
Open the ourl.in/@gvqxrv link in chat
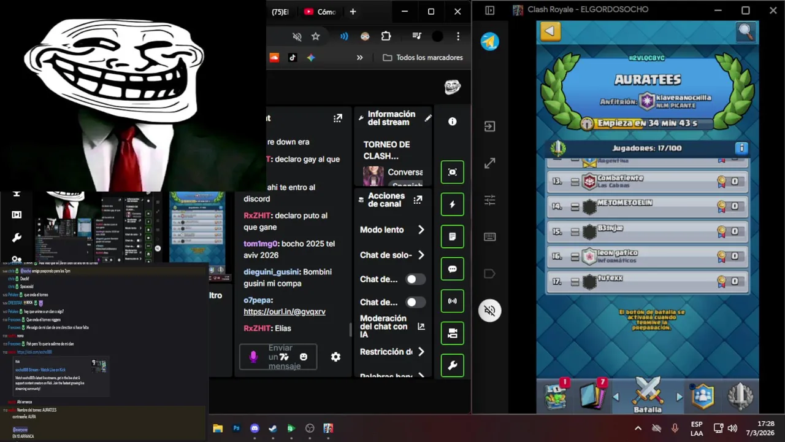(285, 311)
